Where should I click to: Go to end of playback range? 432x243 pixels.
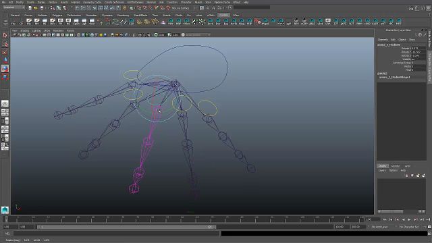[428, 219]
